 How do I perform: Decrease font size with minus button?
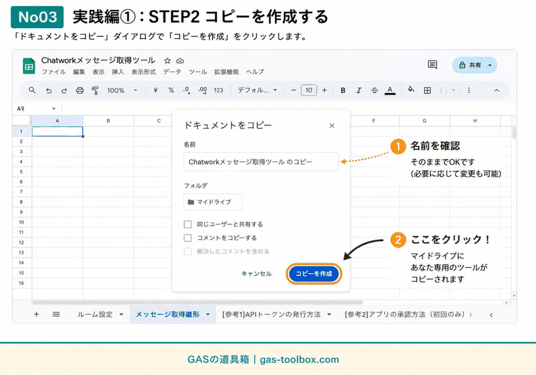[293, 90]
